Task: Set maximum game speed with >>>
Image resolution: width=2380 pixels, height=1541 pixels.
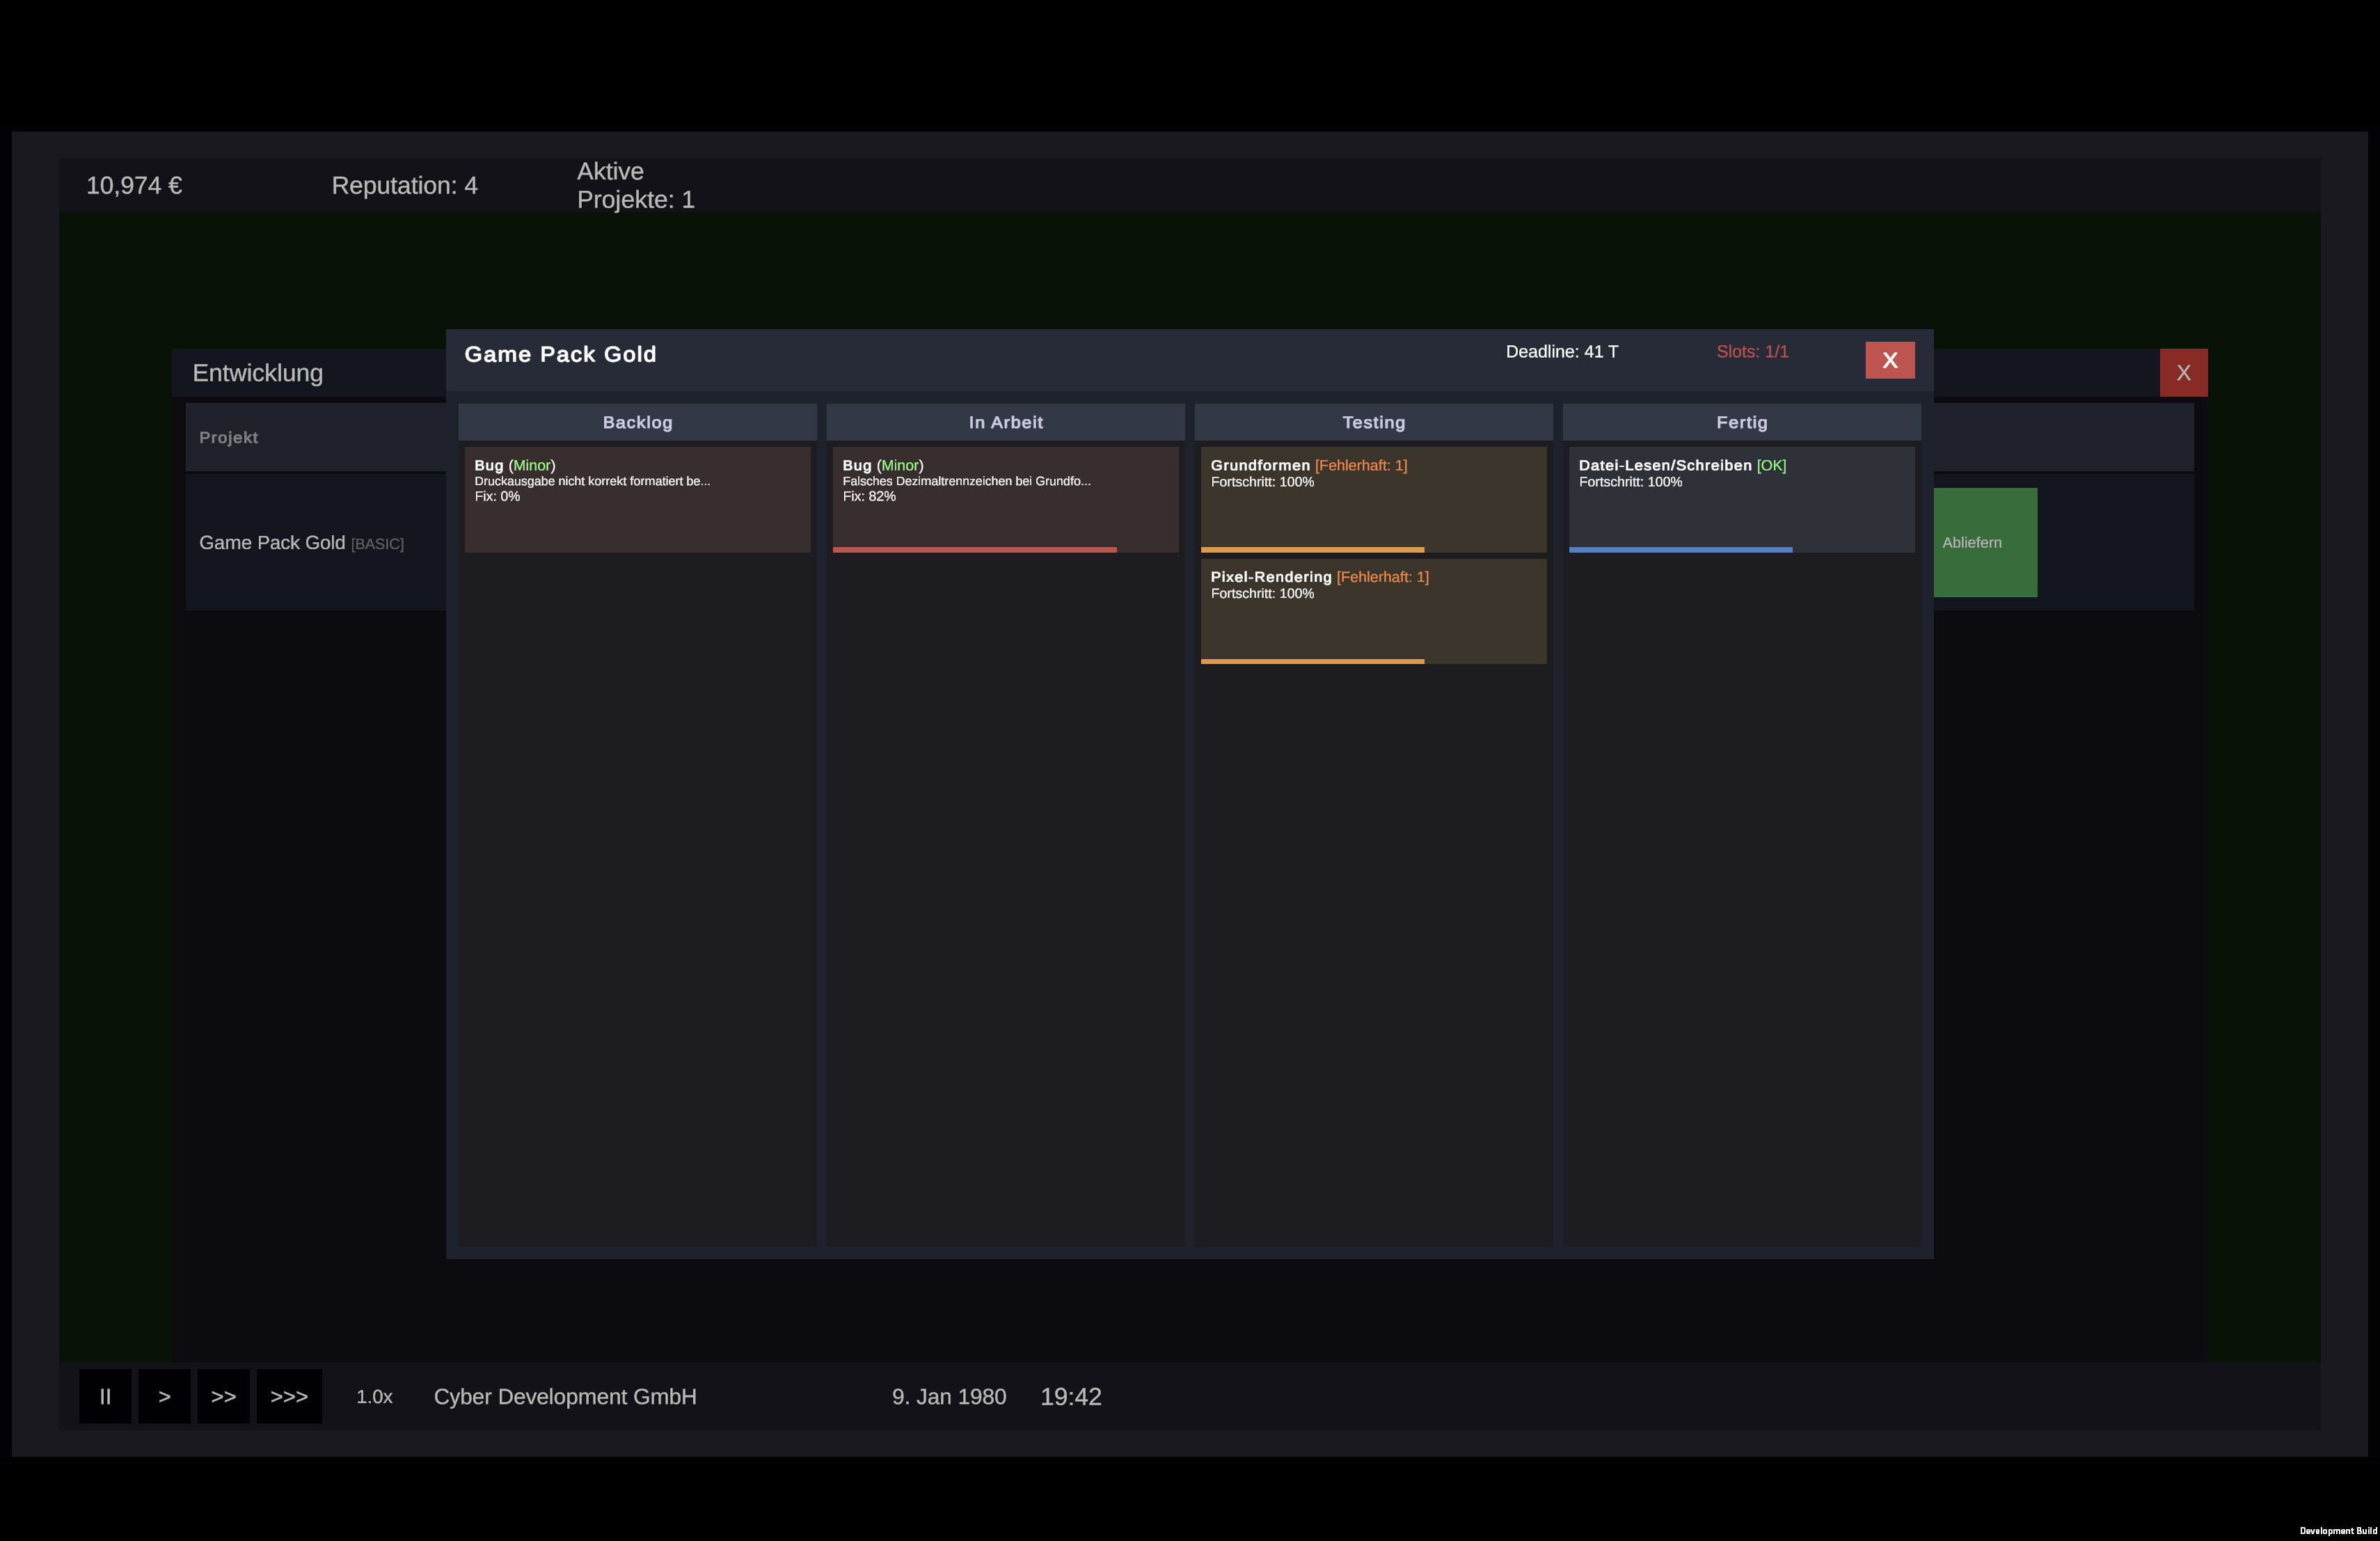Action: (x=289, y=1396)
